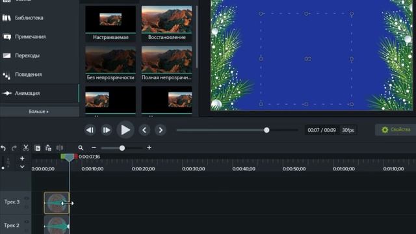The height and width of the screenshot is (234, 416).
Task: Click the Библиотека books icon
Action: (x=6, y=18)
